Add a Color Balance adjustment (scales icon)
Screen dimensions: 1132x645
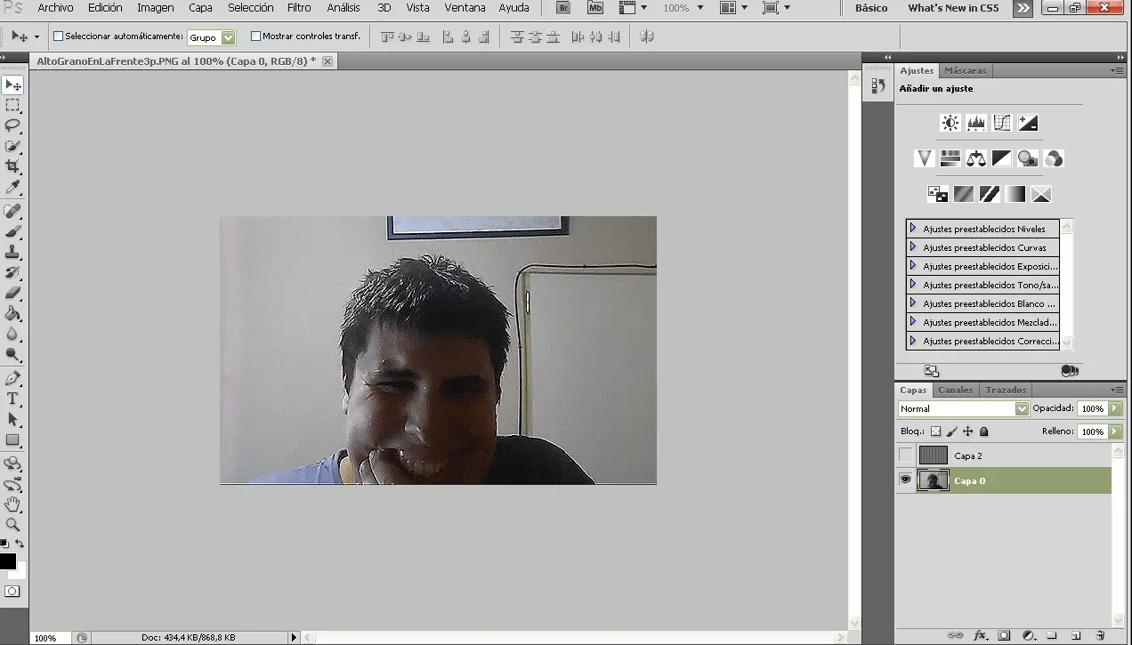point(976,158)
